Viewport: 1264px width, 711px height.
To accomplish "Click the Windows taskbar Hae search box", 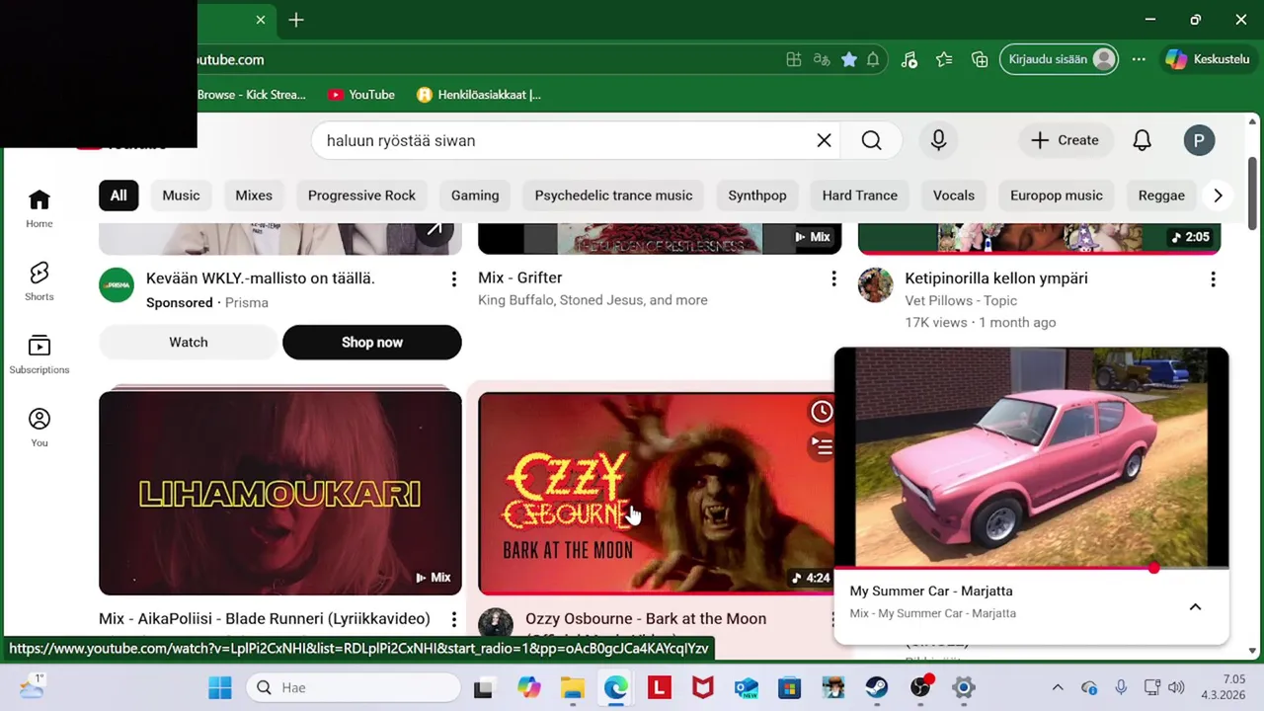I will (354, 687).
